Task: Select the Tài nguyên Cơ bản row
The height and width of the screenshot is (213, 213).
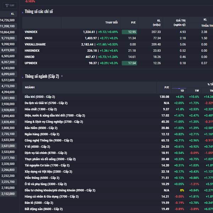Action: pyautogui.click(x=118, y=165)
